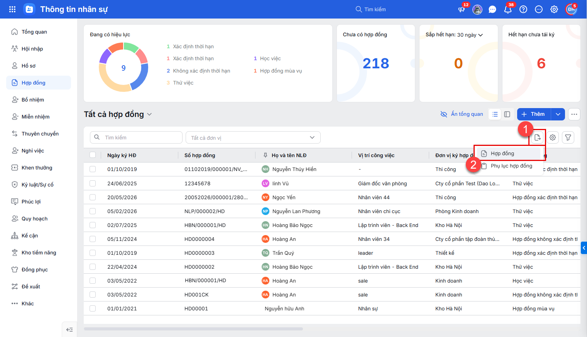Image resolution: width=587 pixels, height=337 pixels.
Task: Open the app launcher grid icon
Action: tap(12, 9)
